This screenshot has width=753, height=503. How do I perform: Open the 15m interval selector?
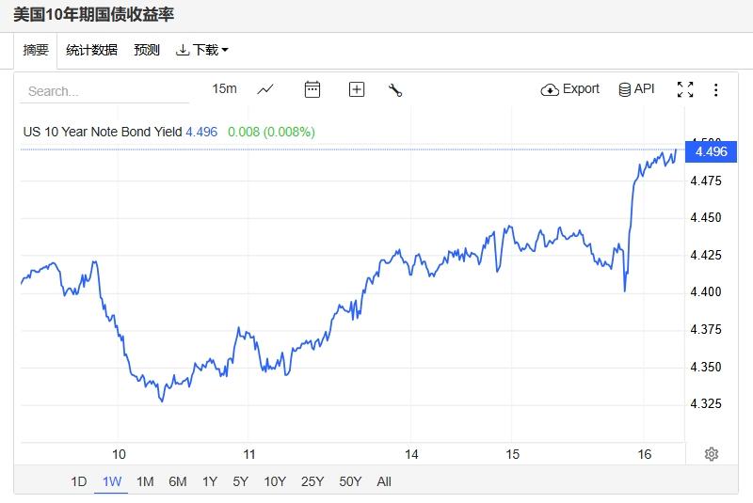point(224,88)
